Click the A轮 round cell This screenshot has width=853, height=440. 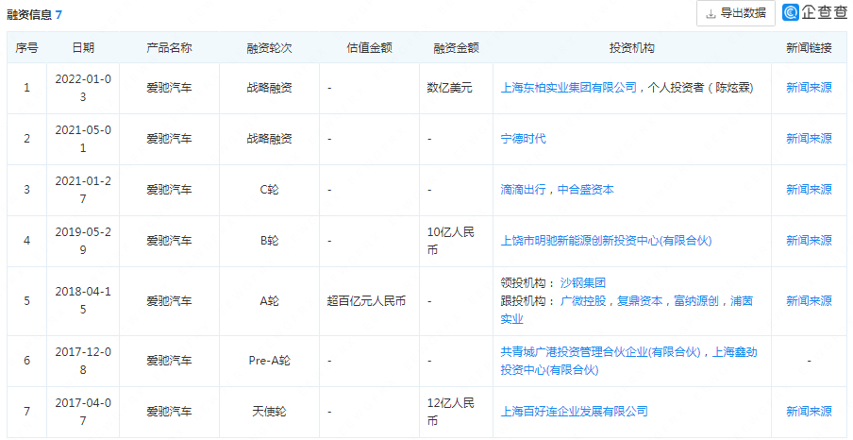tap(269, 301)
